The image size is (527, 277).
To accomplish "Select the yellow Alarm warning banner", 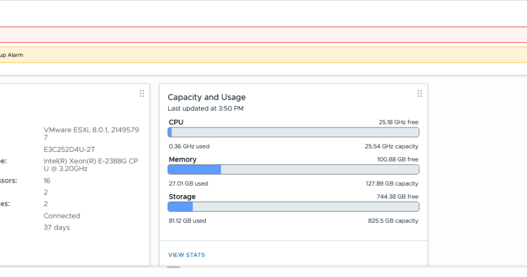I will coord(263,55).
